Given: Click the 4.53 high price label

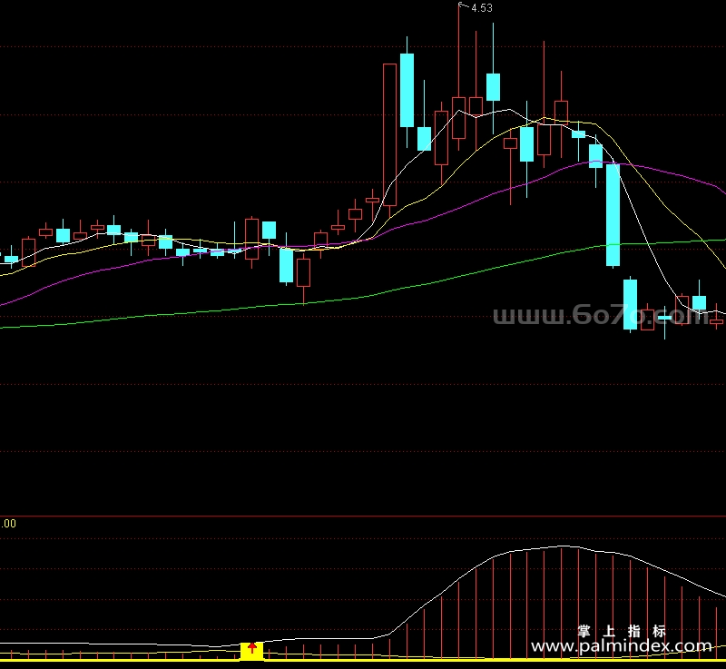Looking at the screenshot, I should tap(482, 8).
